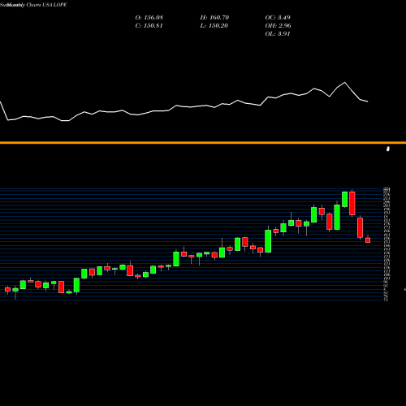Click the last small red candlestick on the right
The height and width of the screenshot is (406, 406).
(368, 240)
